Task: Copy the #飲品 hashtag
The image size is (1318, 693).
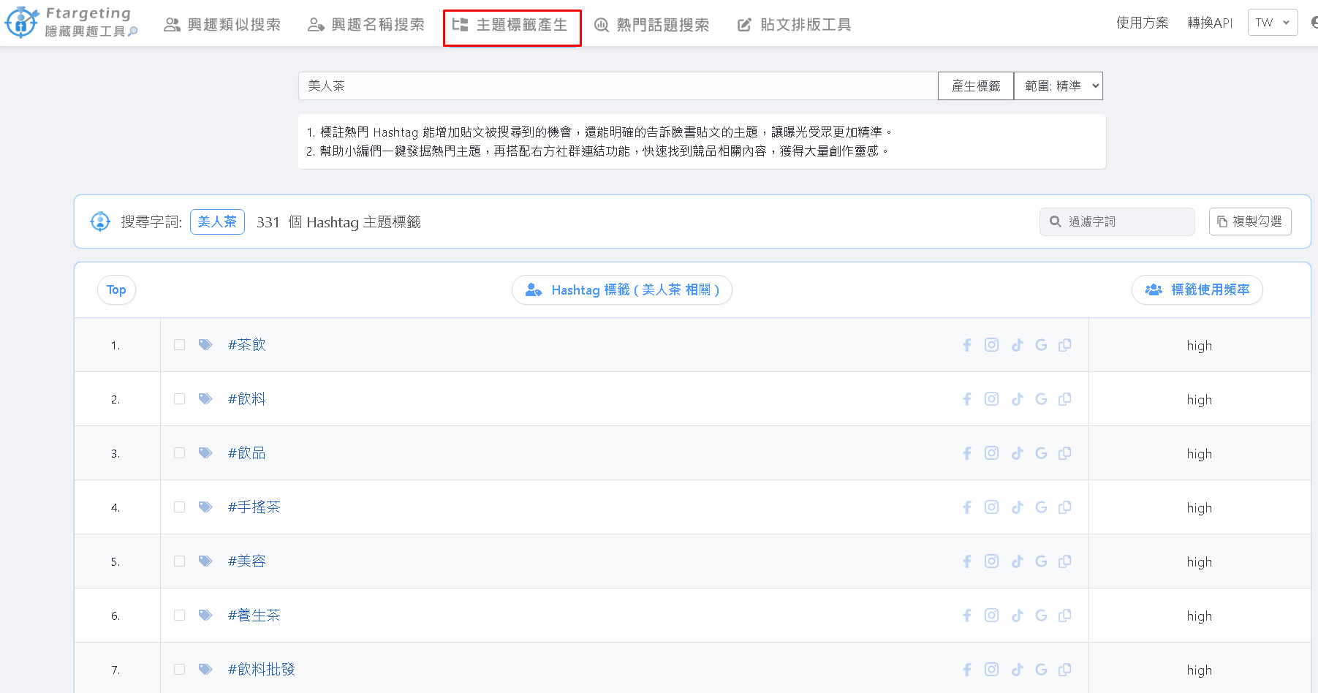Action: [x=1065, y=453]
